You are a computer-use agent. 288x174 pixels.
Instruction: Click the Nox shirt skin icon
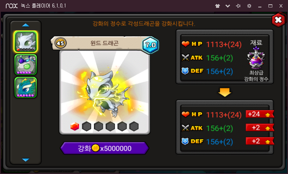[x=218, y=6]
